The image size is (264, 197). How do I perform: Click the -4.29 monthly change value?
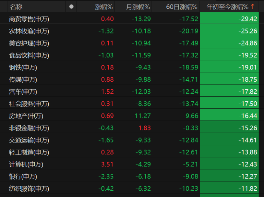[143, 164]
